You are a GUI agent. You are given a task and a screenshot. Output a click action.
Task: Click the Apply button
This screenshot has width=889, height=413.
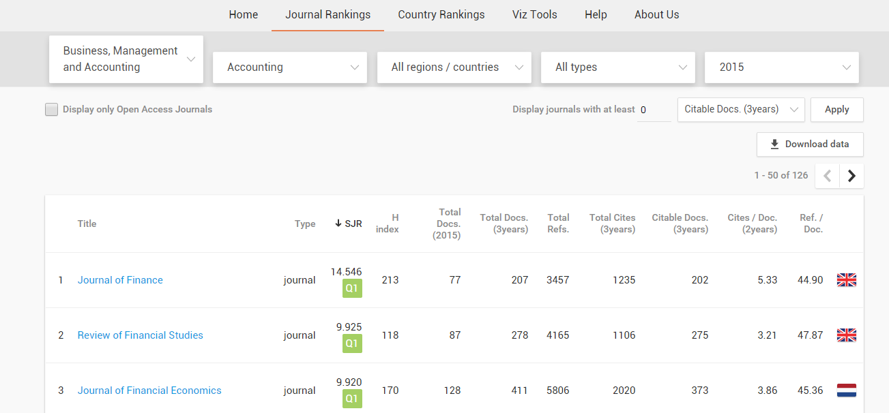click(x=837, y=109)
